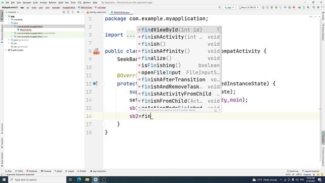Image resolution: width=325 pixels, height=183 pixels.
Task: Click the MainActivity breadcrumb in navigation bar
Action: pyautogui.click(x=85, y=8)
